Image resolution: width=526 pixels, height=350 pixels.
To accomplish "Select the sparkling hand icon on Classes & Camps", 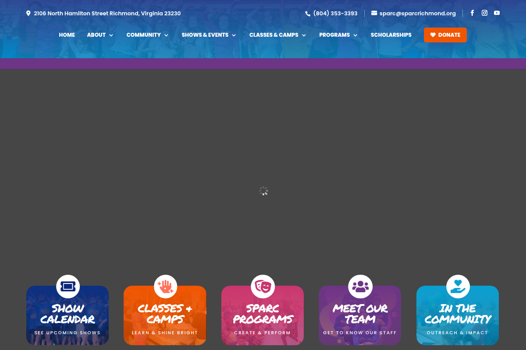I will point(165,286).
